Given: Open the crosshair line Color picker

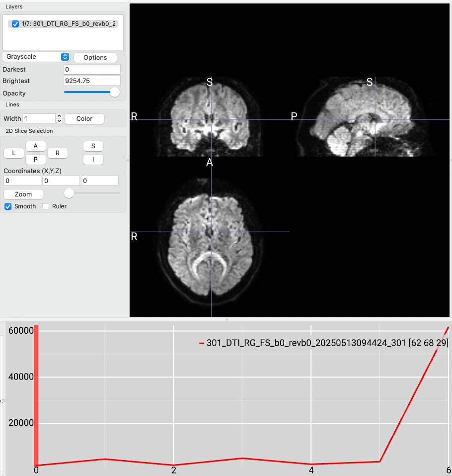Looking at the screenshot, I should click(x=84, y=119).
